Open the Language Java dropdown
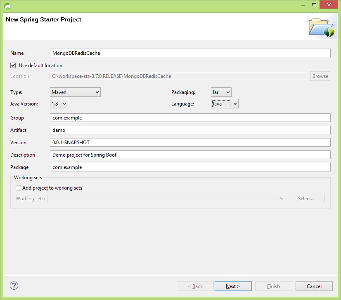The image size is (341, 300). 225,103
